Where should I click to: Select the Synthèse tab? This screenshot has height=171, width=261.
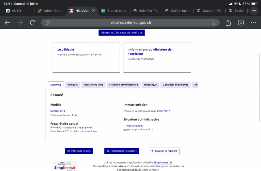click(56, 85)
